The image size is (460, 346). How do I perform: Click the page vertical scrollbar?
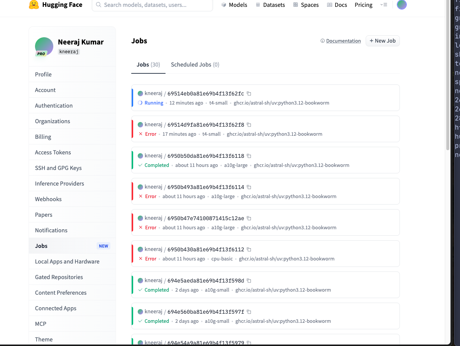[x=447, y=76]
